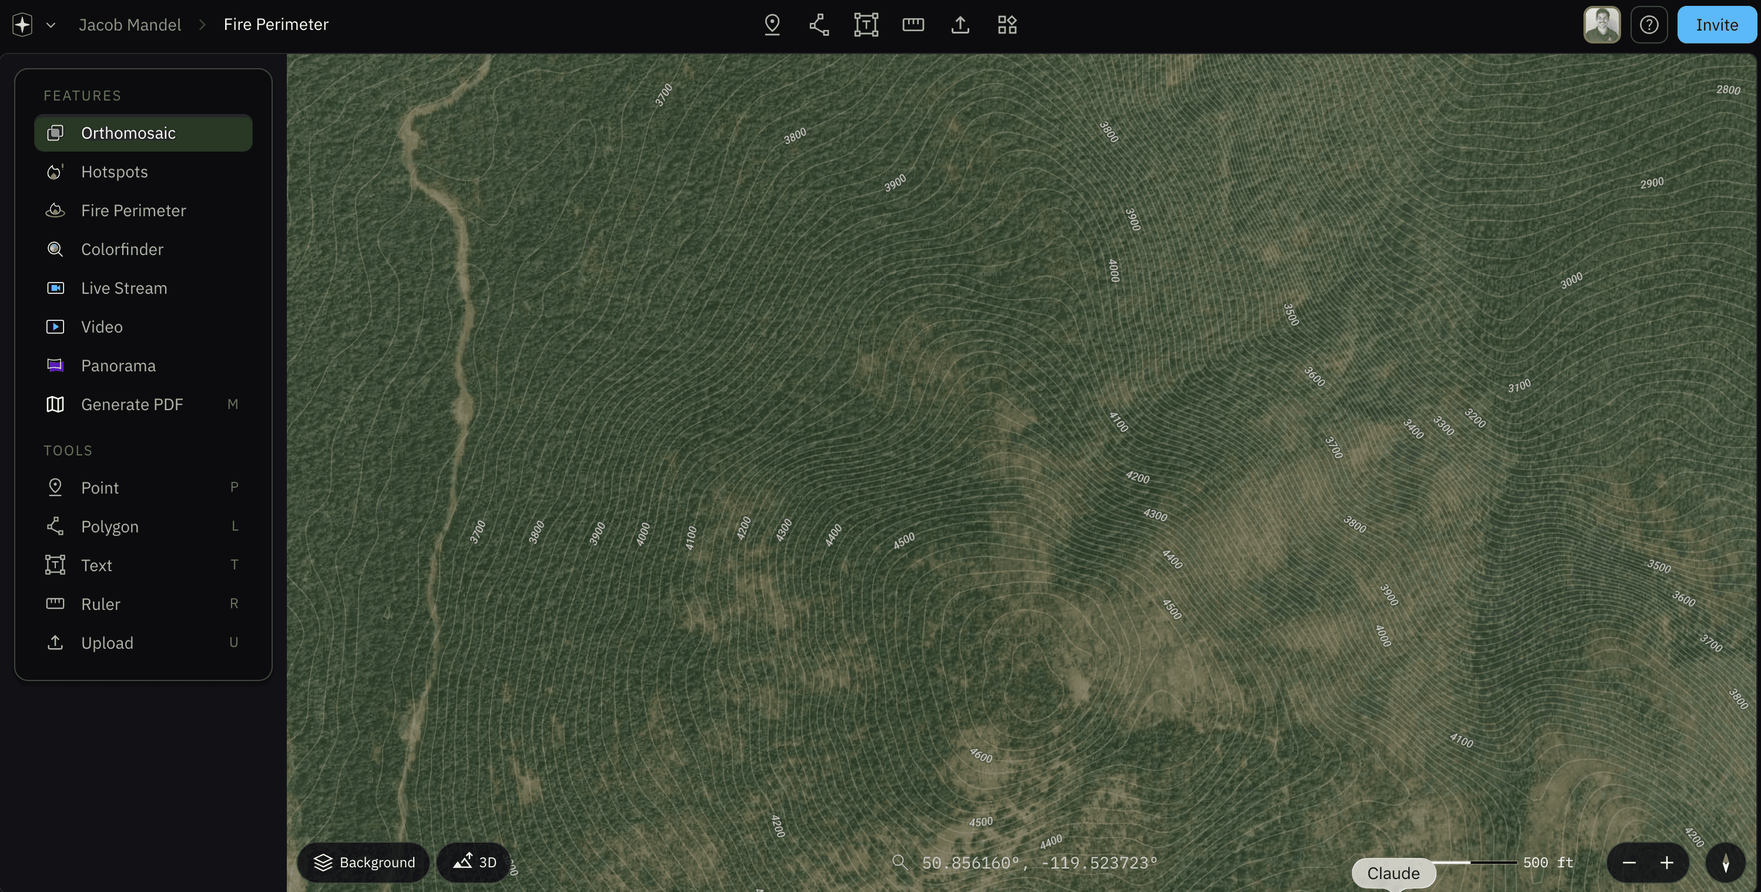
Task: Choose the ruler icon in top toolbar
Action: 913,25
